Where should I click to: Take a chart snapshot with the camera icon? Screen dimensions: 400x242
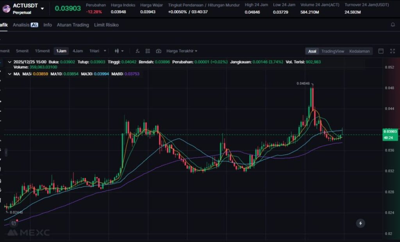point(158,51)
